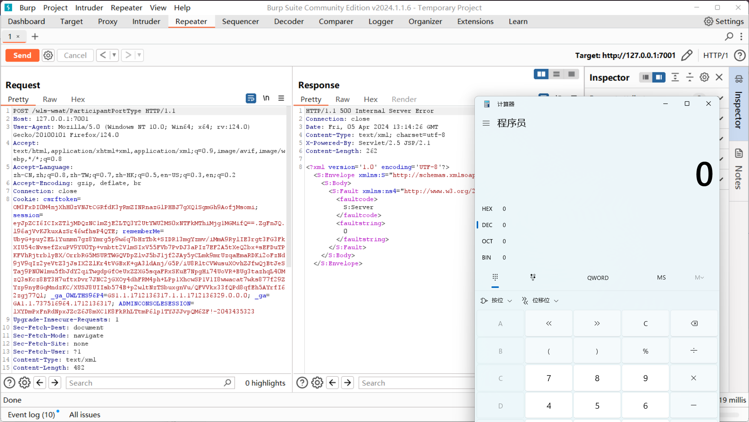Jump to previous request search match

40,383
